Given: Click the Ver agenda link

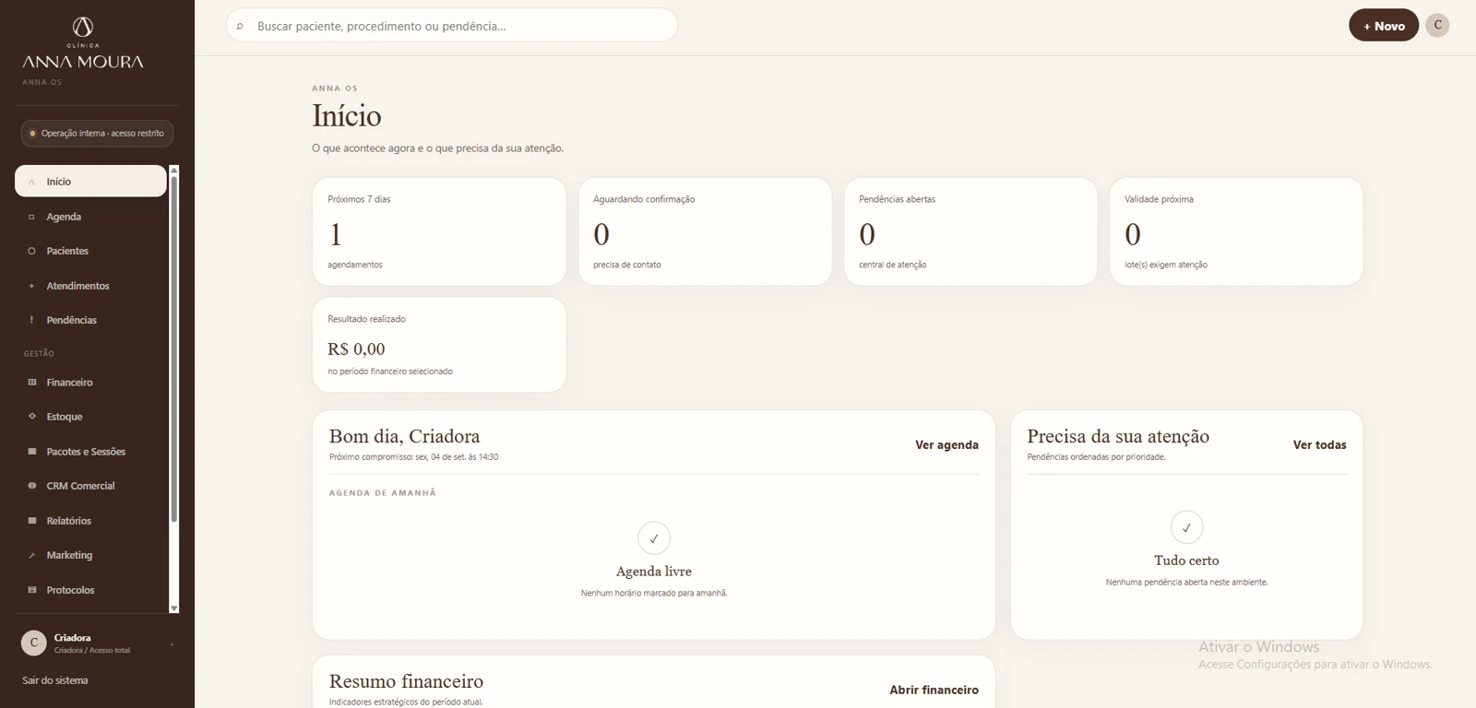Looking at the screenshot, I should [x=946, y=444].
